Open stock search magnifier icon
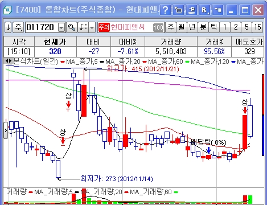 tap(72, 27)
